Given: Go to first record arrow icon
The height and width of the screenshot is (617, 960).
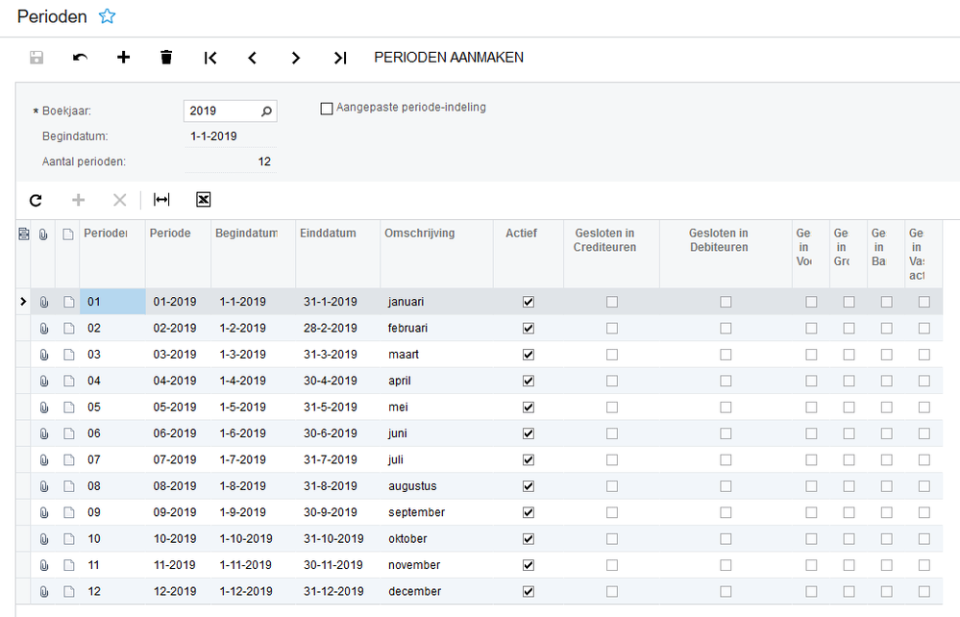Looking at the screenshot, I should (210, 58).
